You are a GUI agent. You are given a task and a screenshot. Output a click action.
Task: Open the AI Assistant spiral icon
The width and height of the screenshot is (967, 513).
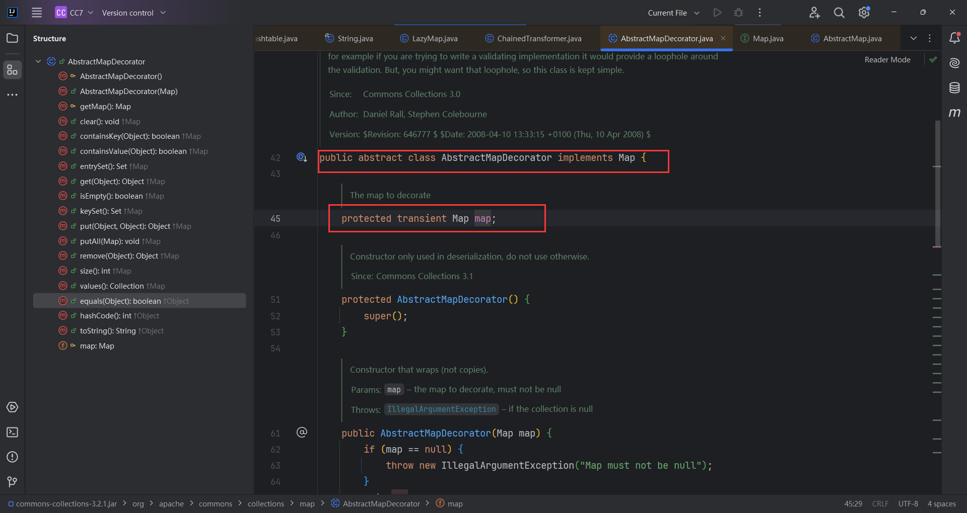pyautogui.click(x=954, y=63)
